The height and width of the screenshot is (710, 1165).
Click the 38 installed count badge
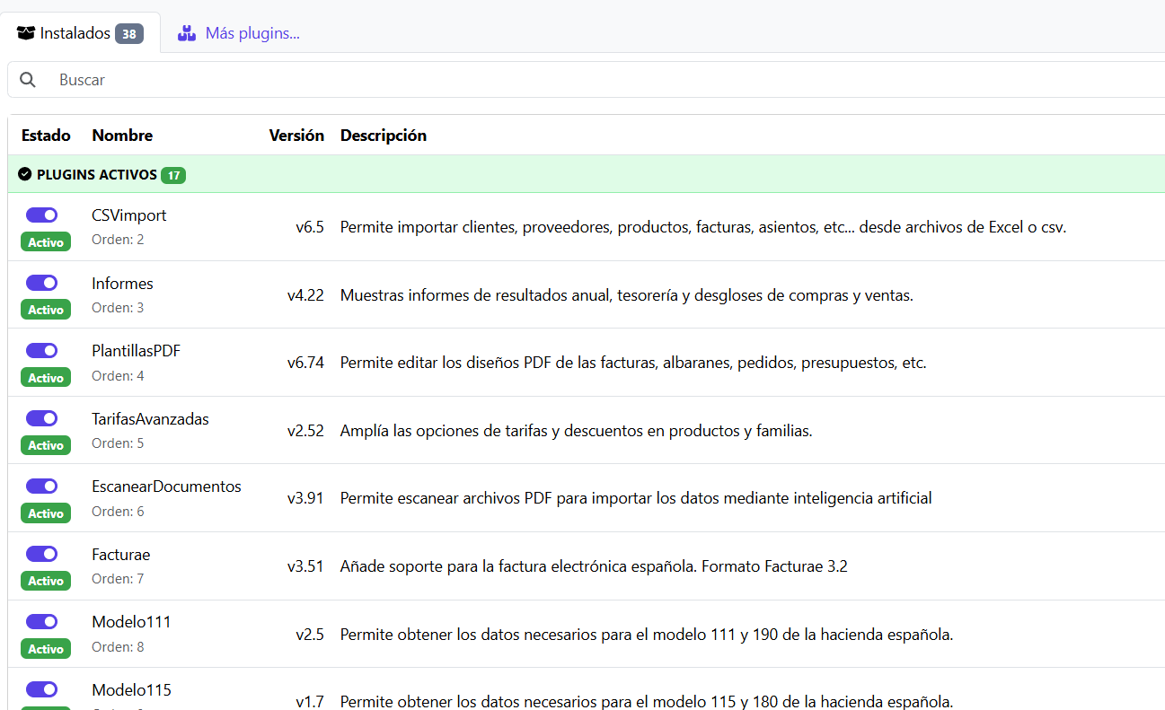(x=129, y=34)
